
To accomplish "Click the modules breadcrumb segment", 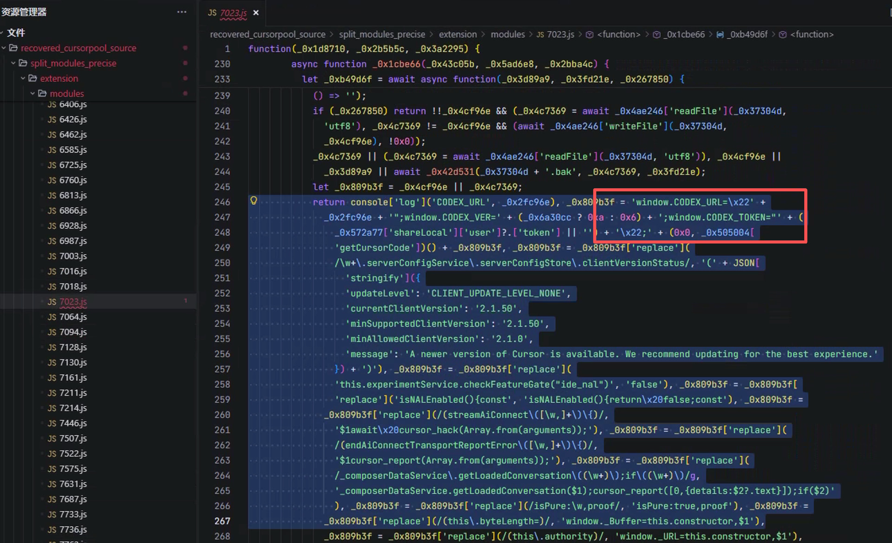I will pyautogui.click(x=507, y=34).
